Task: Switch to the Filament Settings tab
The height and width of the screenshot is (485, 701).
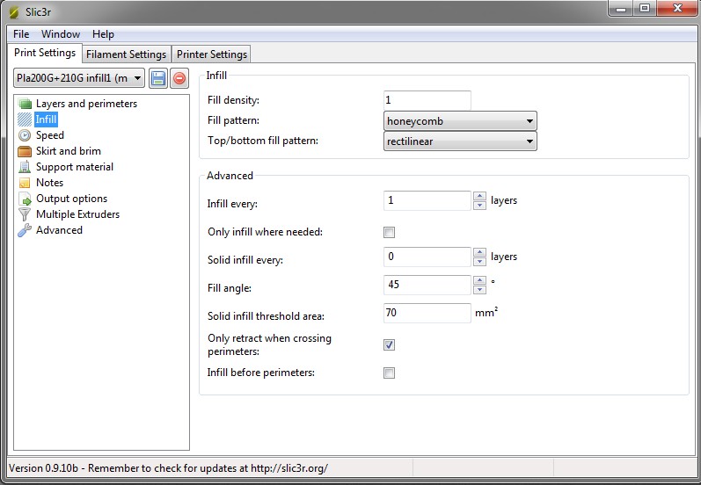Action: pyautogui.click(x=126, y=54)
